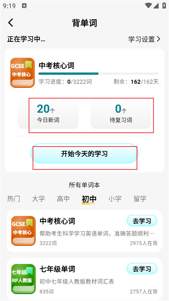The height and width of the screenshot is (301, 169).
Task: Tap the green 七年级 RP人教版 book icon
Action: point(23,279)
